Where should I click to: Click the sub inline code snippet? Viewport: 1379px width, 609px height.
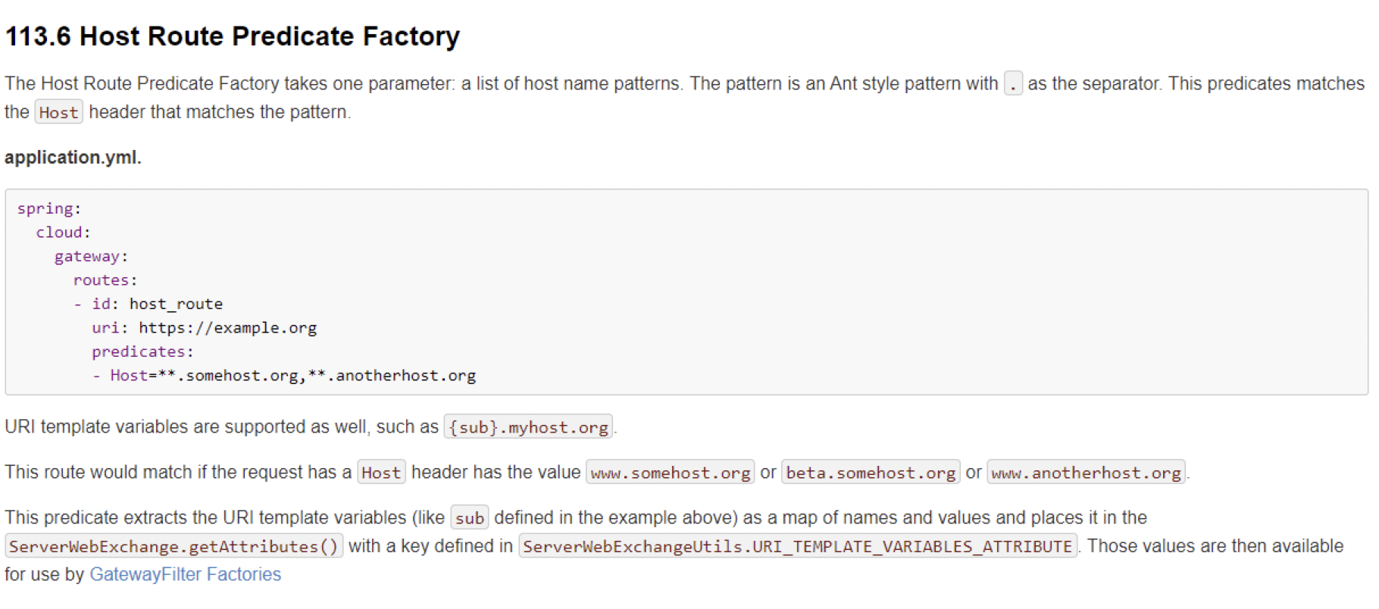[x=469, y=518]
